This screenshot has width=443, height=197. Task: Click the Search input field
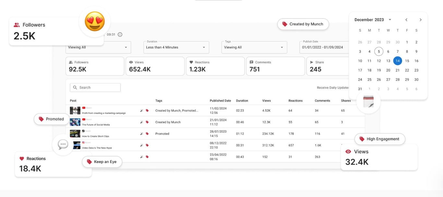pyautogui.click(x=95, y=87)
